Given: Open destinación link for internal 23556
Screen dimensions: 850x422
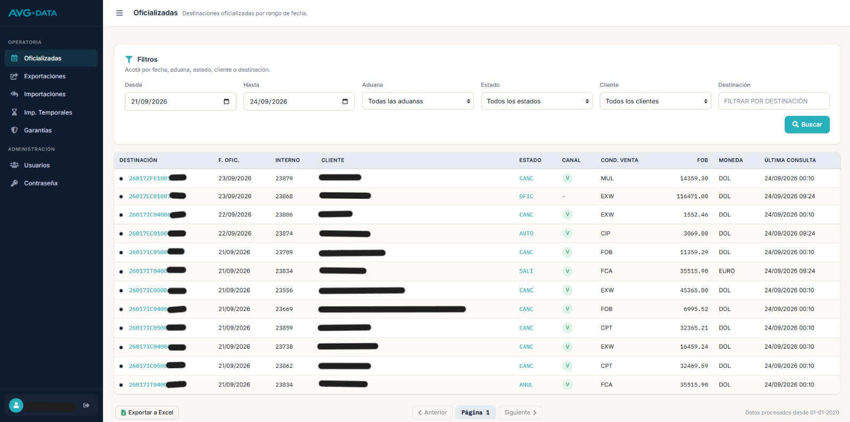Looking at the screenshot, I should [157, 290].
